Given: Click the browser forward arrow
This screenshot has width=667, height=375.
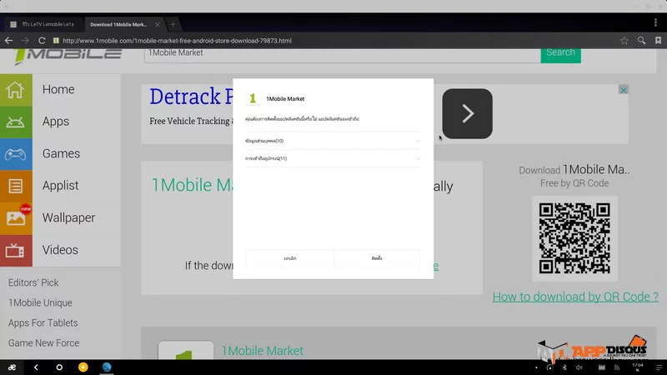Looking at the screenshot, I should (x=25, y=40).
